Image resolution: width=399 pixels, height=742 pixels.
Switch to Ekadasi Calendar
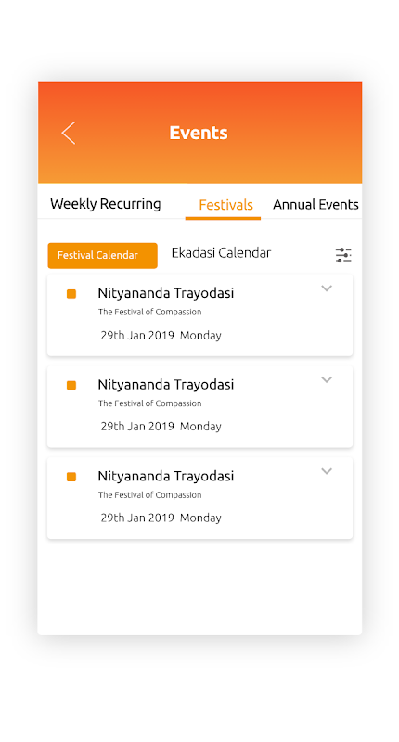point(221,252)
